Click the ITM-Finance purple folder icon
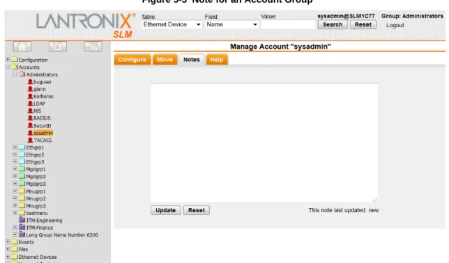This screenshot has width=449, height=263. pos(22,228)
